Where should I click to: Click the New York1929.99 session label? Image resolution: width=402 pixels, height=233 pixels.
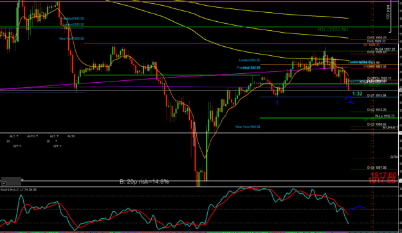[x=71, y=39]
